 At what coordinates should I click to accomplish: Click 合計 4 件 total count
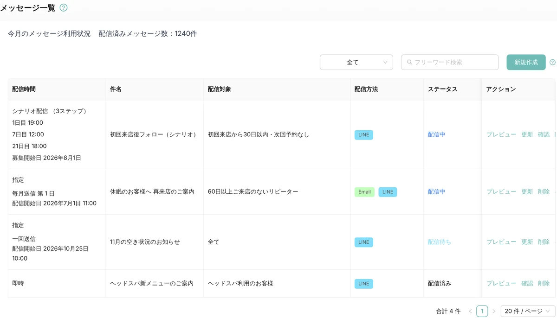(x=448, y=311)
